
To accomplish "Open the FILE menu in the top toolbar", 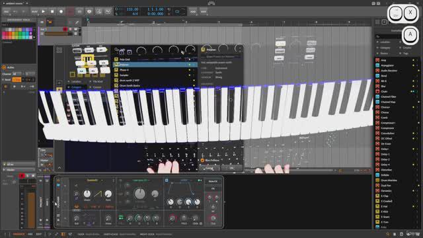I will click(x=6, y=12).
